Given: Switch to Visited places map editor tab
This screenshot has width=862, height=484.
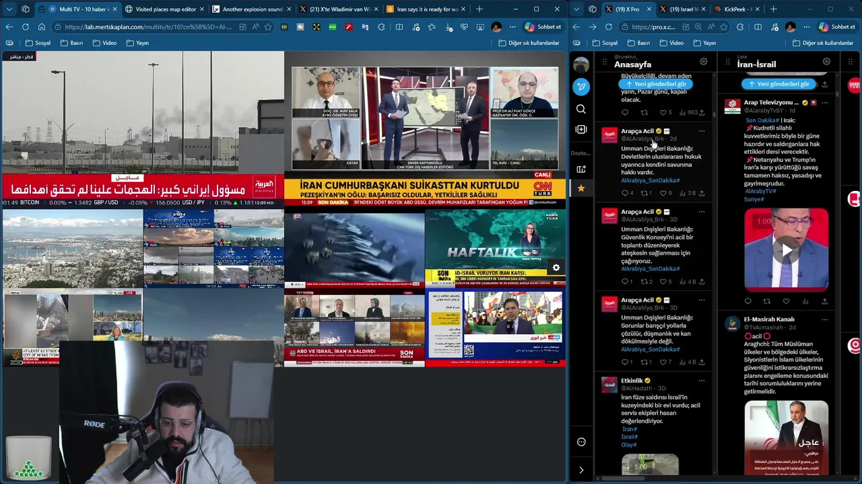Looking at the screenshot, I should point(165,9).
